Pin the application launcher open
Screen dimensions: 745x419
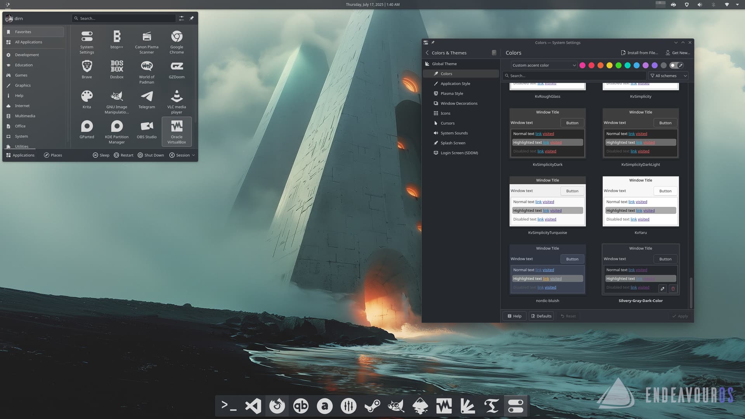point(191,18)
